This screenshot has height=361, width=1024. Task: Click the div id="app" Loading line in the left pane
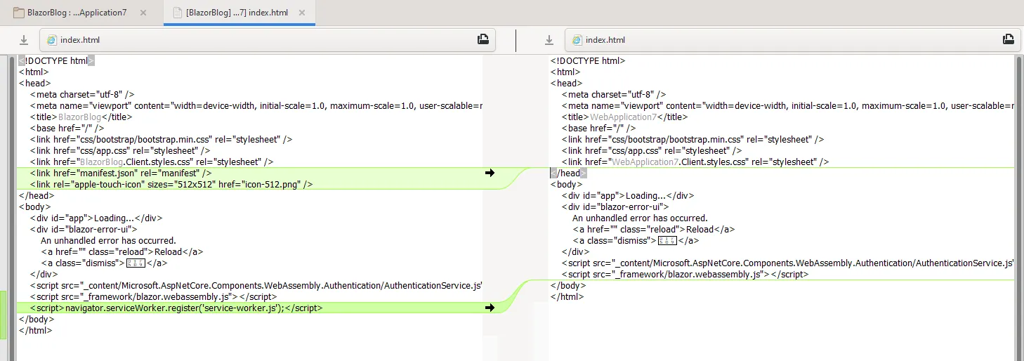(x=96, y=218)
